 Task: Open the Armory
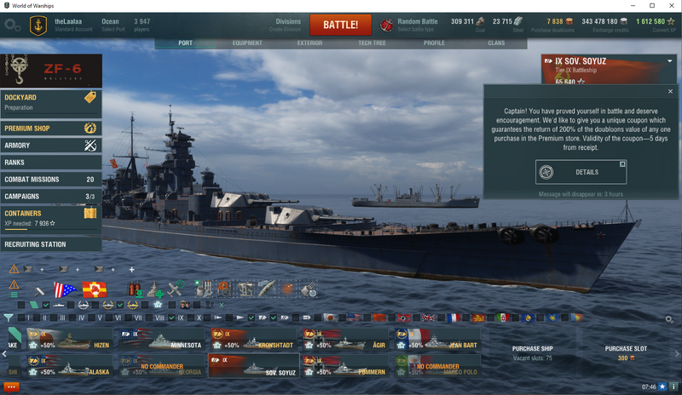[x=51, y=145]
